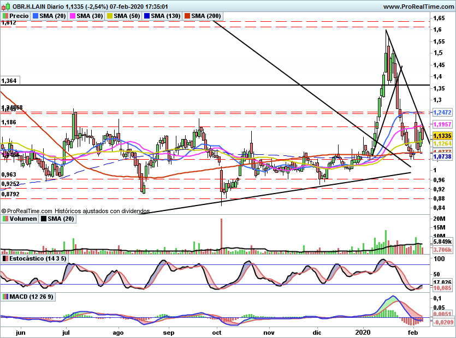Click the 1,186 resistance level label

[9, 122]
